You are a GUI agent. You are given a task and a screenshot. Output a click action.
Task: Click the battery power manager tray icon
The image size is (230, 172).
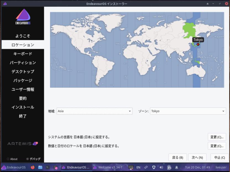(169, 167)
